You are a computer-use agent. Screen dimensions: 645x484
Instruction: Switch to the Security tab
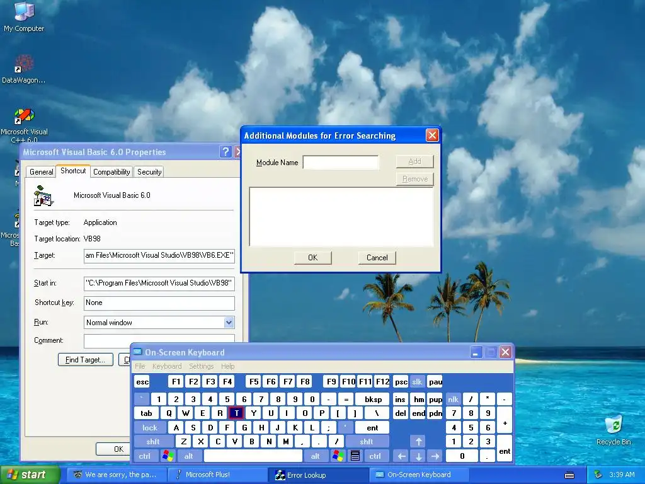coord(149,172)
